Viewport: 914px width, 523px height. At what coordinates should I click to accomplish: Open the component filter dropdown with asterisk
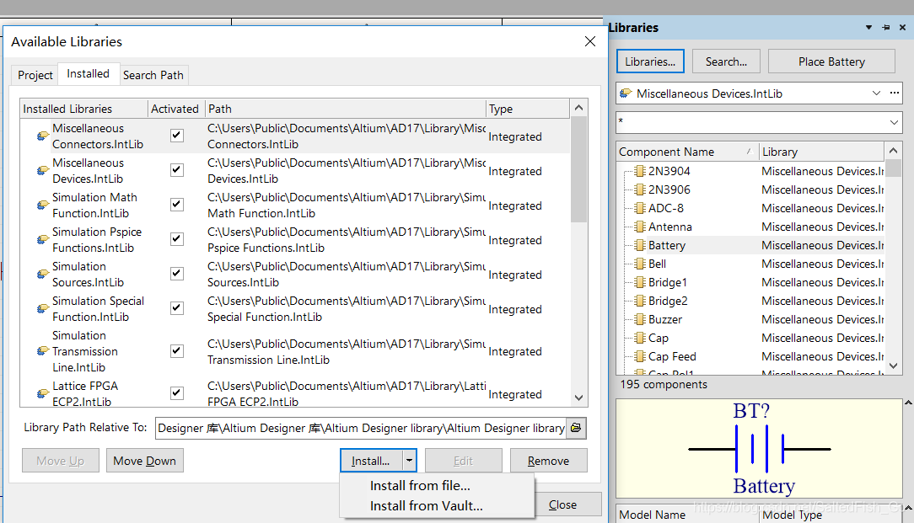tap(894, 122)
